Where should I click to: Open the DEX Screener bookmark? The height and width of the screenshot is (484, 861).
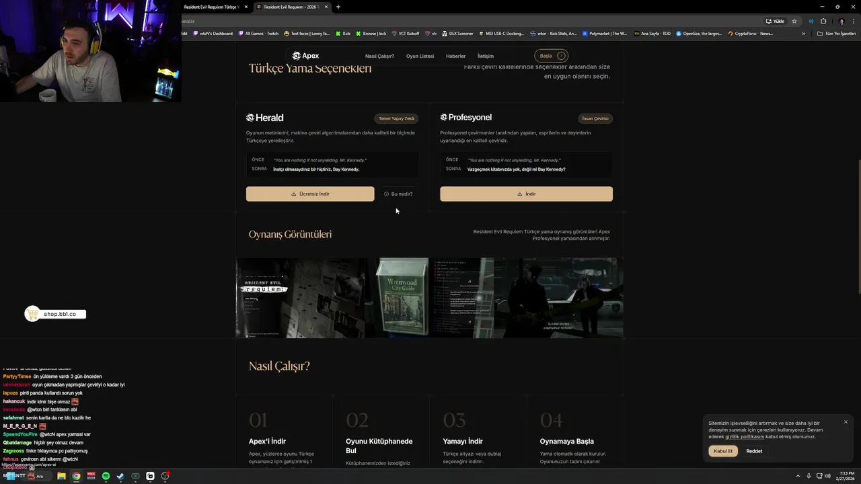click(x=457, y=33)
